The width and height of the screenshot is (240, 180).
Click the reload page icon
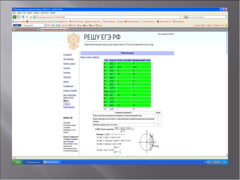(x=23, y=17)
